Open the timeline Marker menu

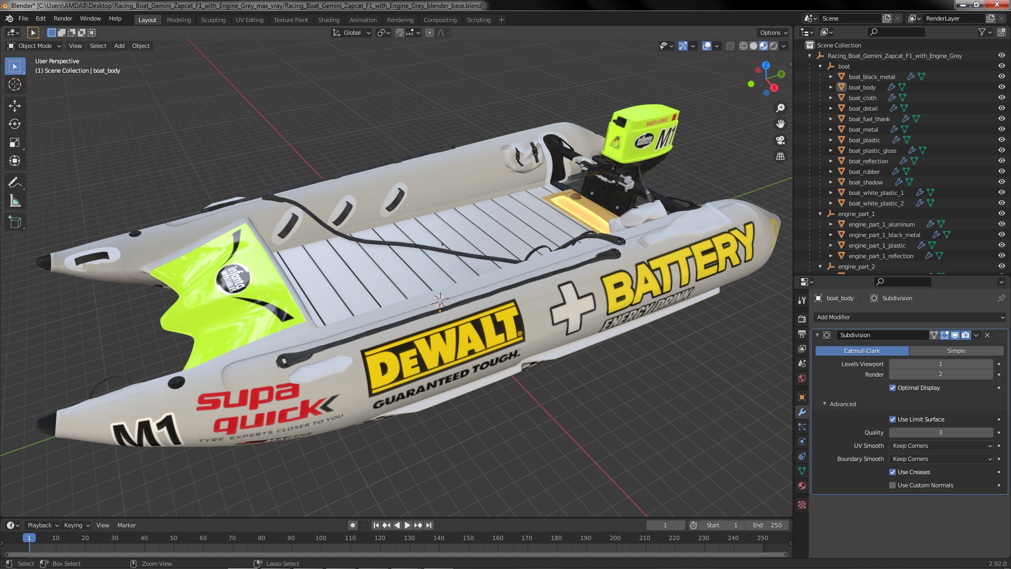126,525
